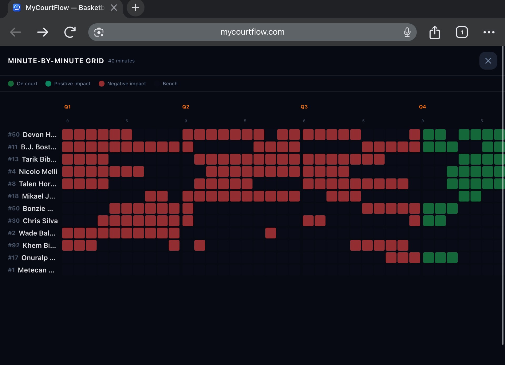Select the #30 Chris Silva player row label
Viewport: 505px width, 365px height.
33,221
